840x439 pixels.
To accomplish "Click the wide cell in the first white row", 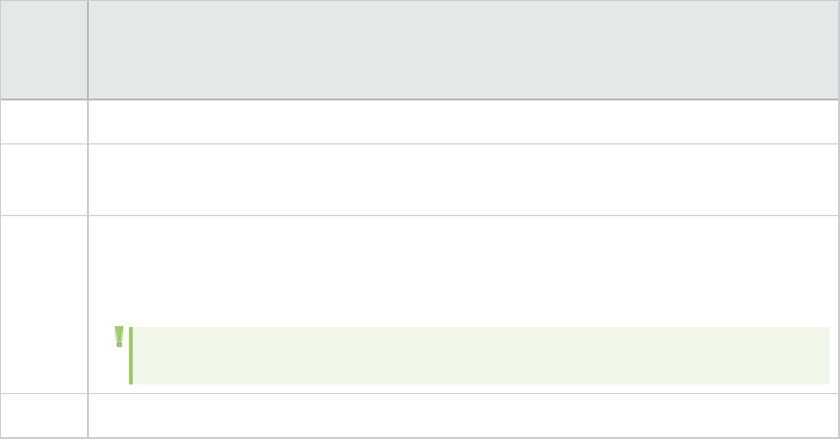I will coord(457,121).
